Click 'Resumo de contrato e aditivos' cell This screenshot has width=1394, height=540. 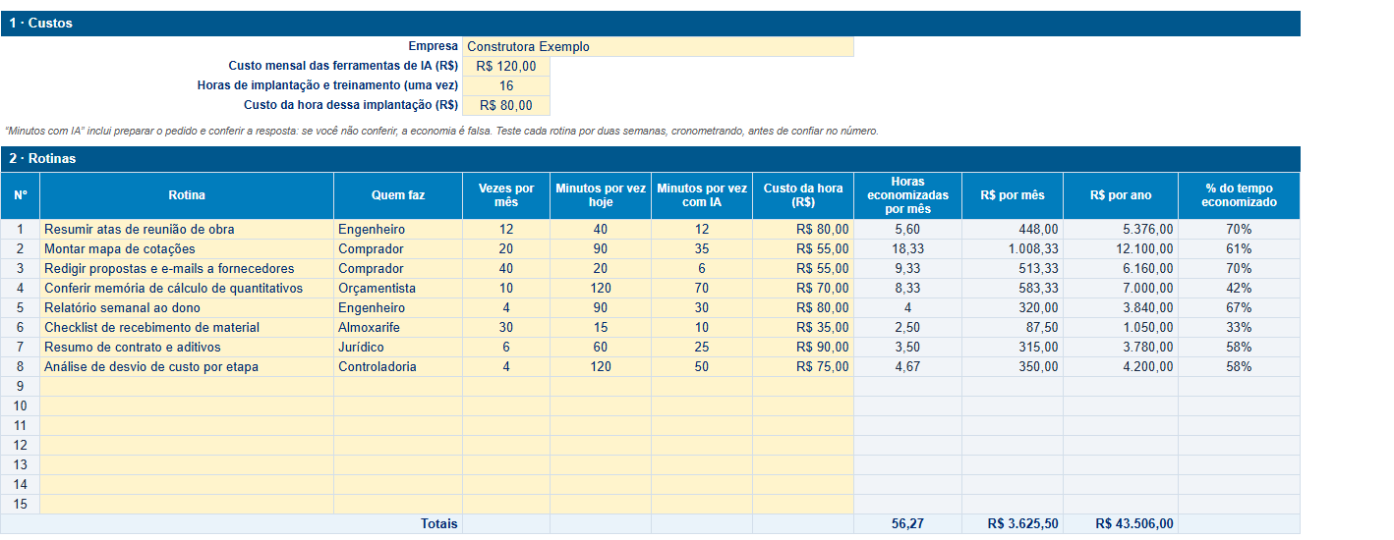tap(187, 347)
